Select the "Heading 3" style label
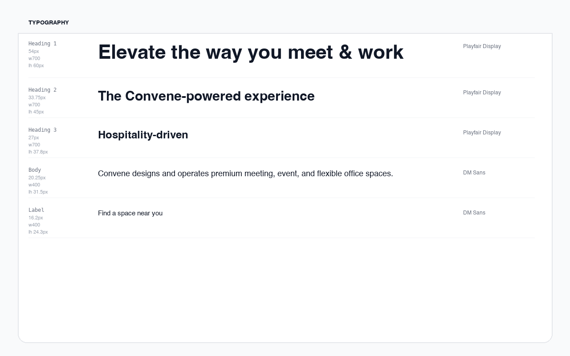 42,130
